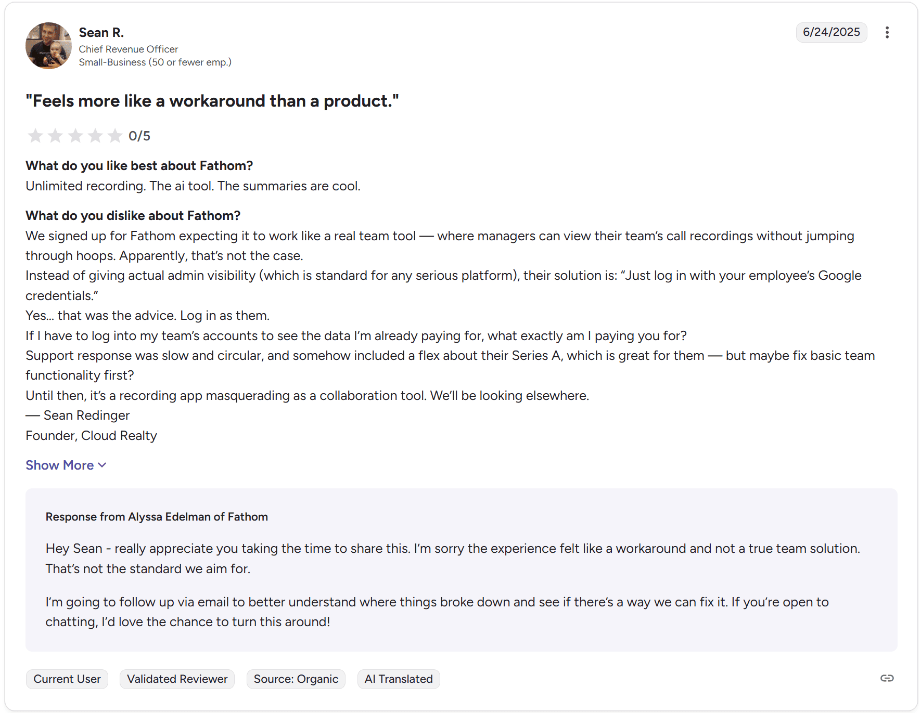Click the 6/24/2025 date badge
The image size is (921, 713).
click(832, 32)
